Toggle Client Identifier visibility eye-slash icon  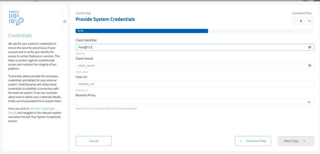(x=309, y=47)
